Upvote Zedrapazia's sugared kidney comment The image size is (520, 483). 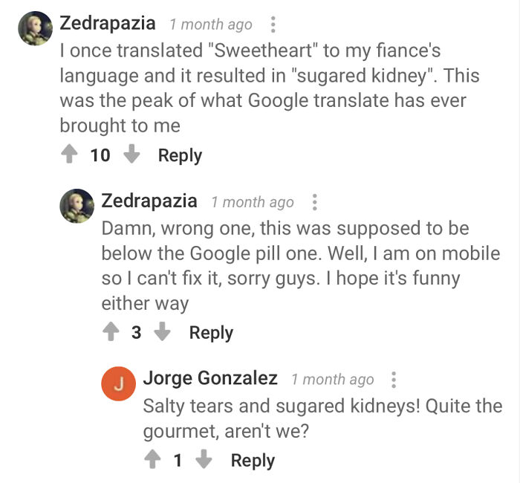click(x=69, y=155)
